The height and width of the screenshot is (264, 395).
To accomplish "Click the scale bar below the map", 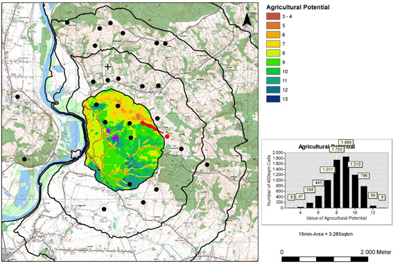I will click(x=325, y=259).
